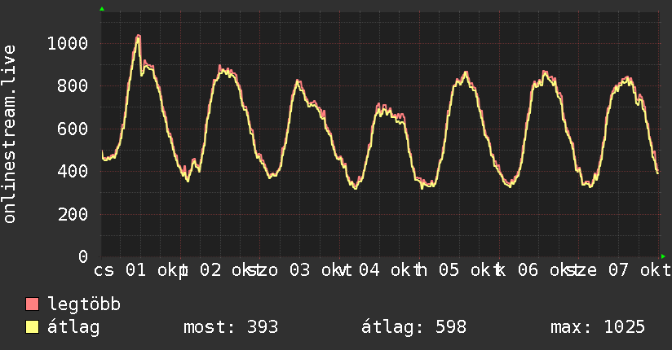
Task: Click the 'max: 1025' statistic
Action: [598, 327]
